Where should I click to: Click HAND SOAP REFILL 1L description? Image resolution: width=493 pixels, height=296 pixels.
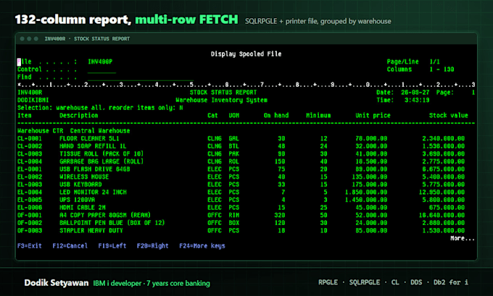click(x=93, y=146)
